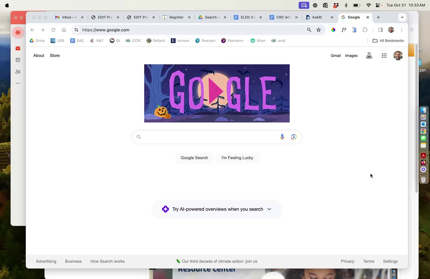
Task: Open the Images link
Action: (x=351, y=56)
